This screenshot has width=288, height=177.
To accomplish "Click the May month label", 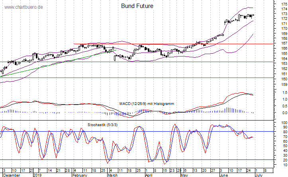I will (x=184, y=175).
